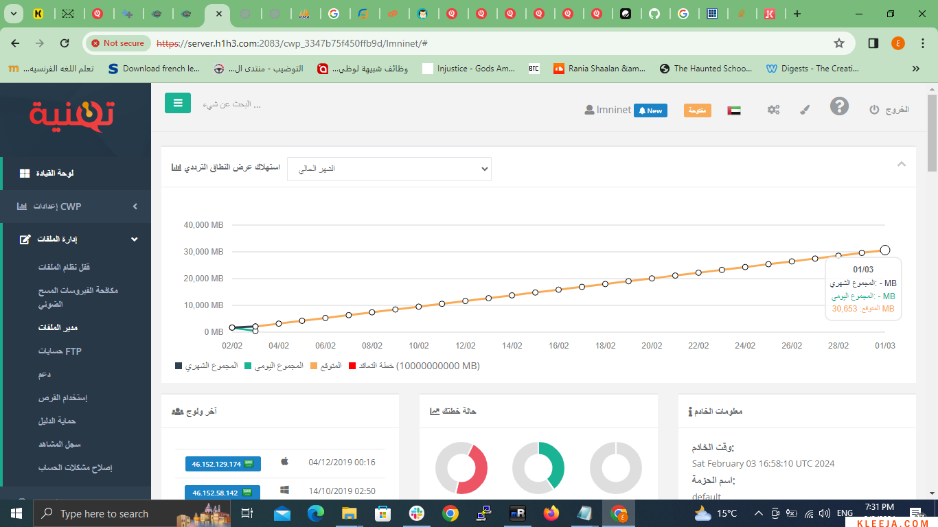
Task: Click IP address 46.152.129.174 button
Action: 222,464
